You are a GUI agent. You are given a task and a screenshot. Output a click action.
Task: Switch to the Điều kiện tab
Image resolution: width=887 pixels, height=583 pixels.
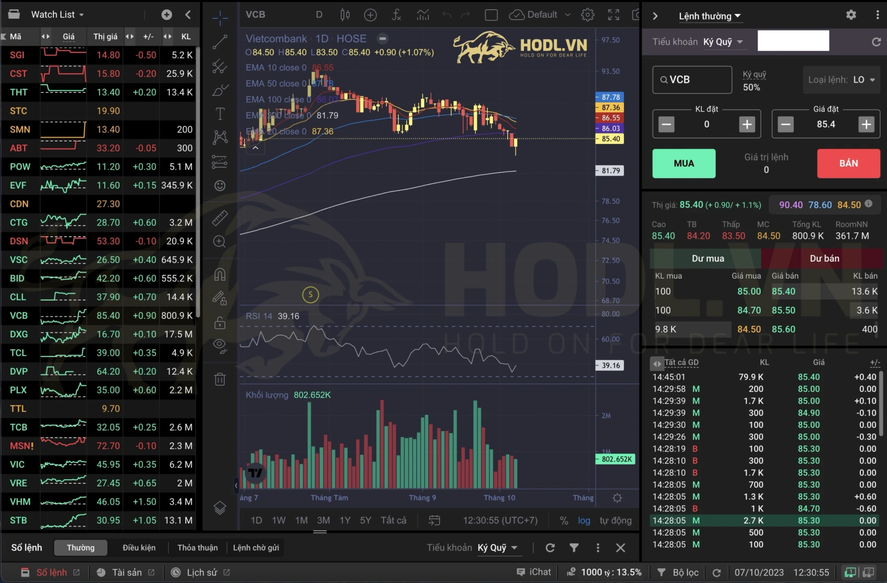coord(139,548)
